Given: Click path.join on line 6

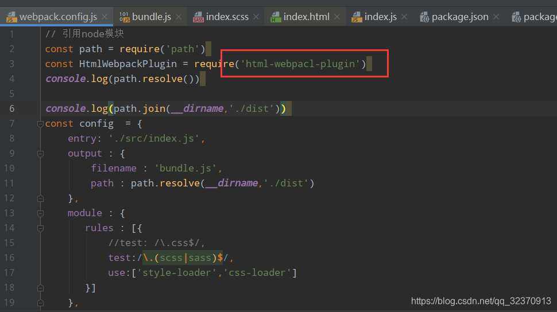Looking at the screenshot, I should click(x=139, y=108).
